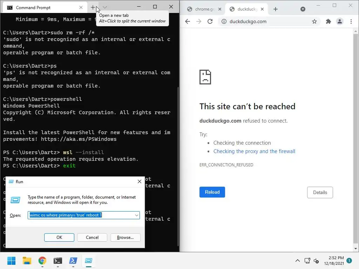359x269 pixels.
Task: Open the network status tray icon
Action: click(x=307, y=261)
